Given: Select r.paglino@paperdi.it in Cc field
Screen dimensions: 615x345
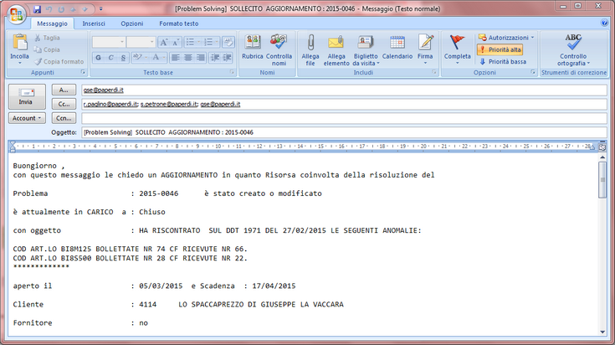Looking at the screenshot, I should pos(110,104).
